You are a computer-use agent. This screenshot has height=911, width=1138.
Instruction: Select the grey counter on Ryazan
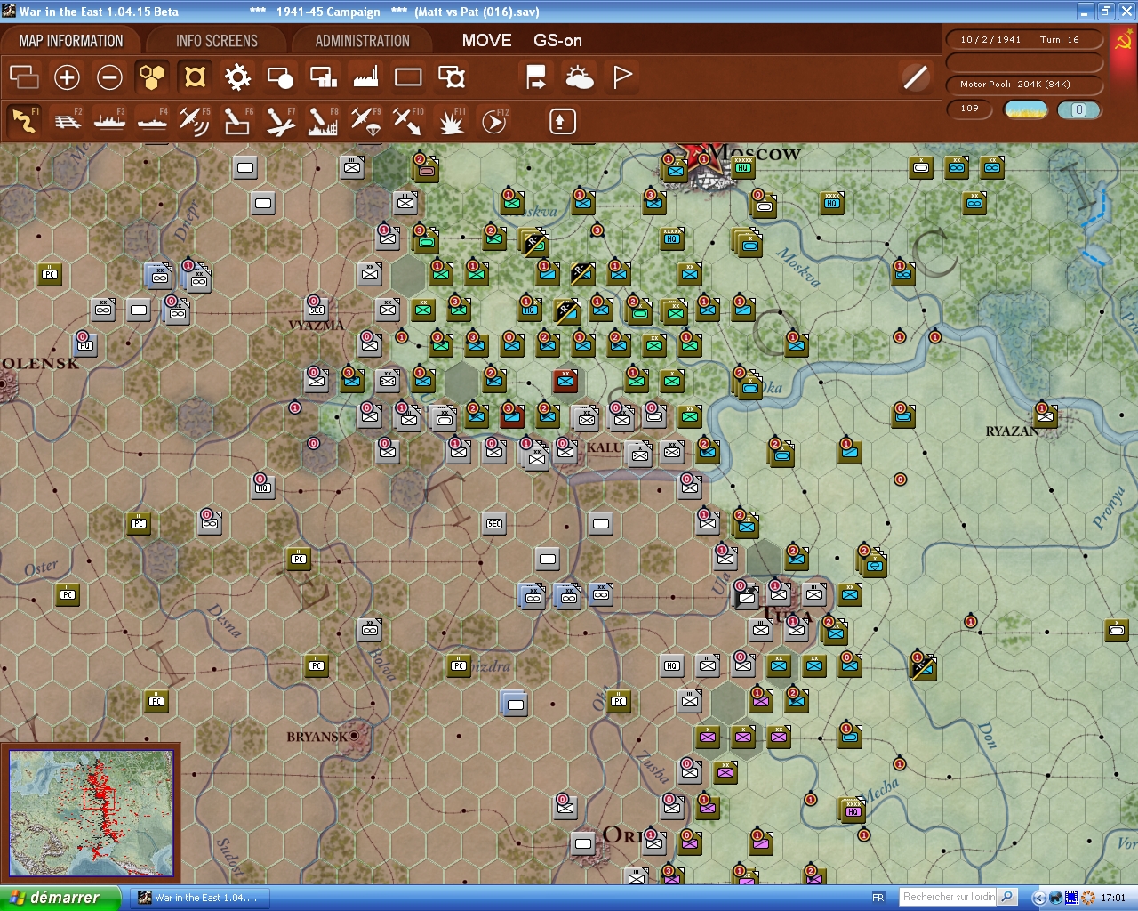tap(1046, 415)
